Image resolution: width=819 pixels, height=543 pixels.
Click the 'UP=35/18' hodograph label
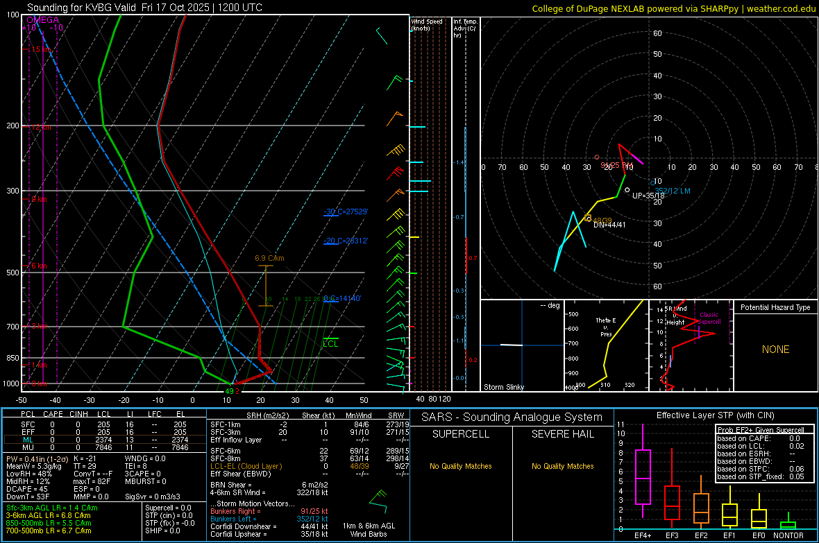(648, 196)
